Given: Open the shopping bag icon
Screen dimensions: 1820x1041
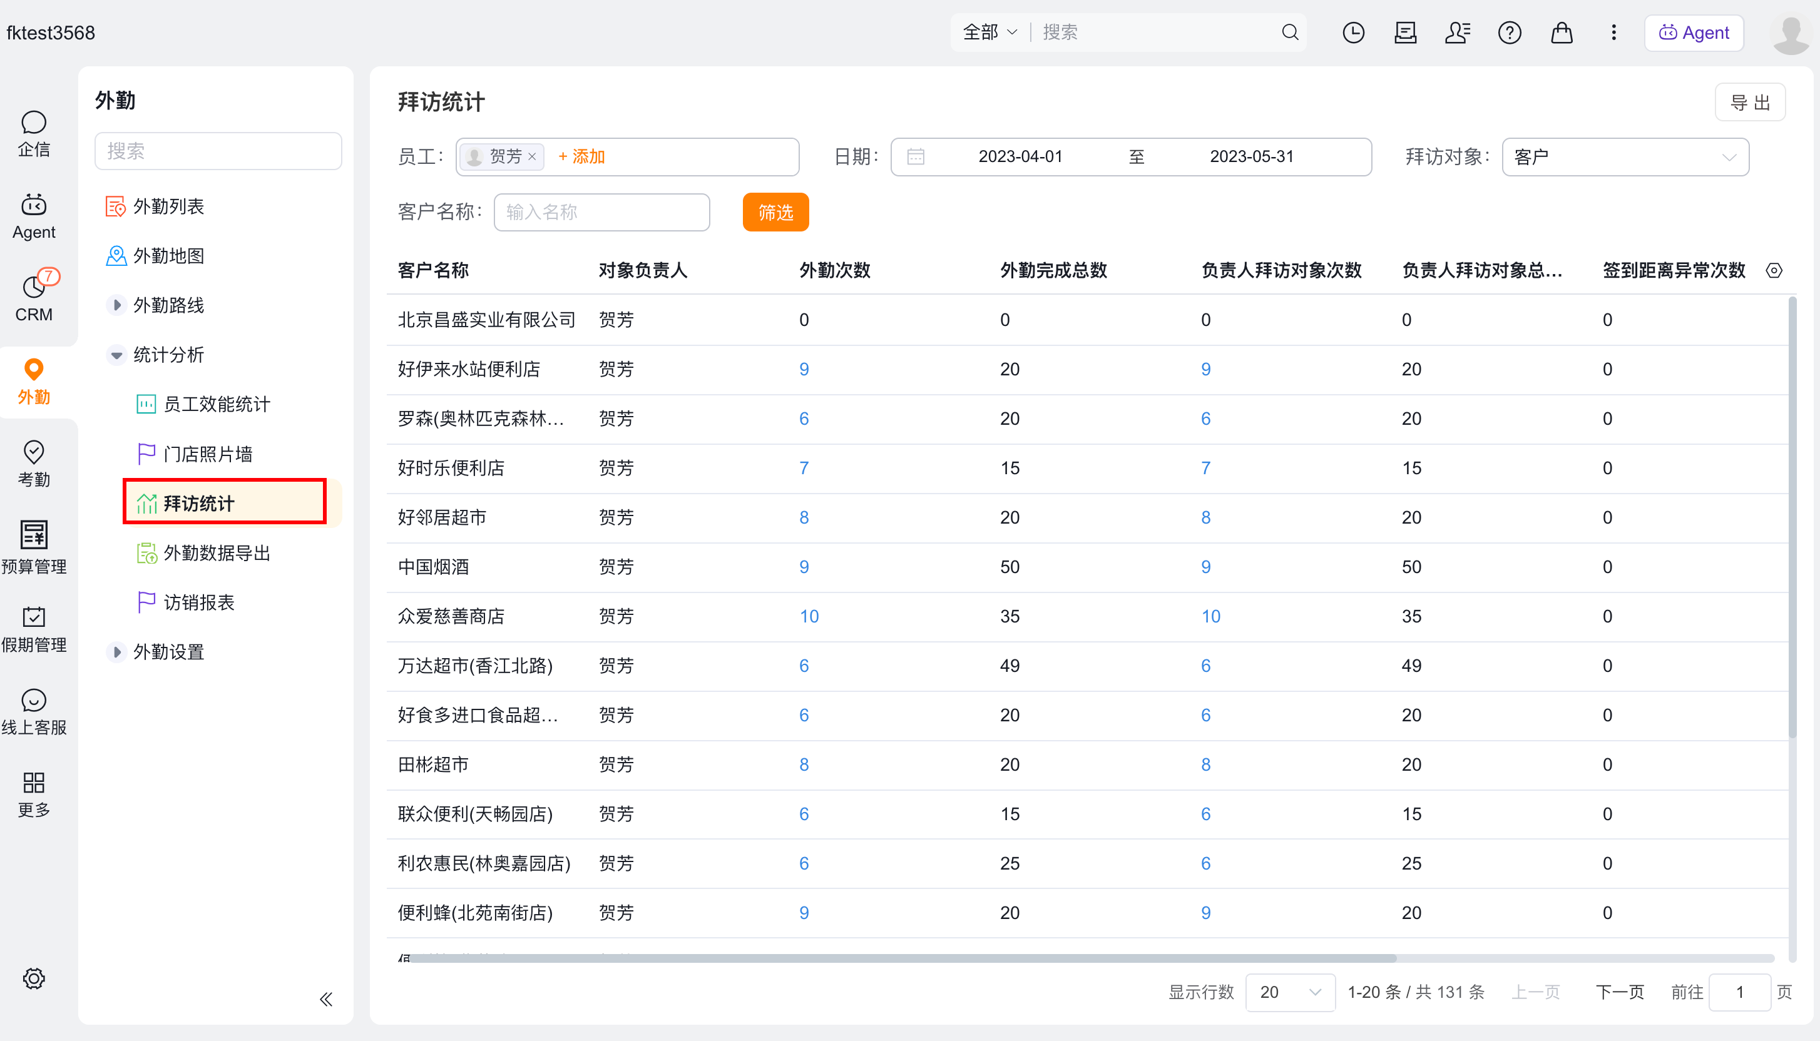Looking at the screenshot, I should pyautogui.click(x=1561, y=32).
